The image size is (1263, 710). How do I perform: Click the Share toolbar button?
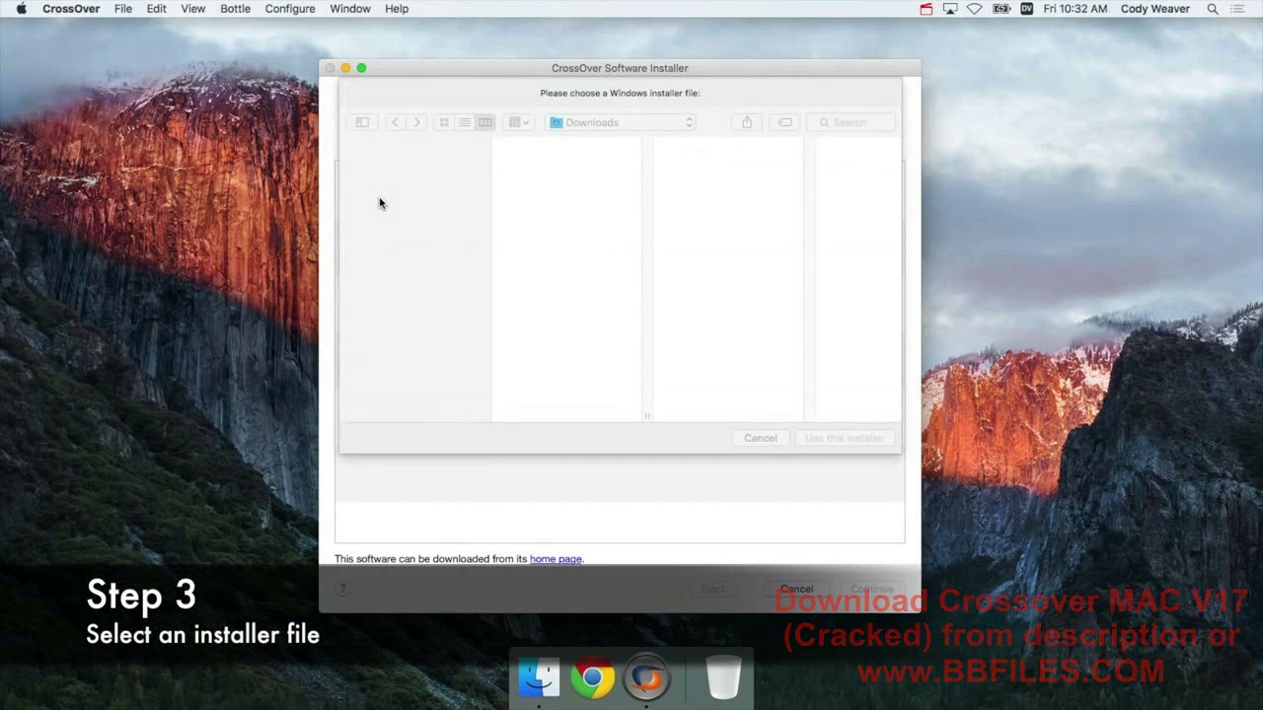click(747, 122)
